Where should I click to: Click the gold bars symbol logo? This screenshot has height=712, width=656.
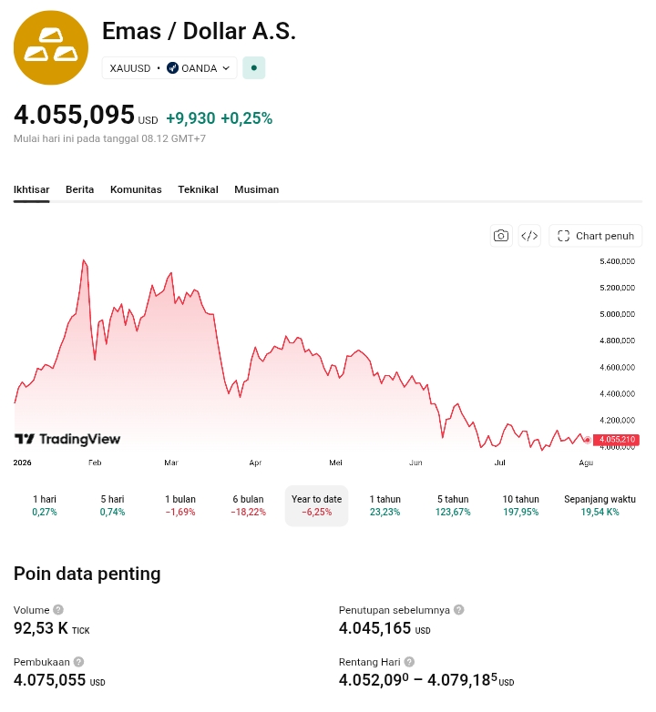[x=51, y=47]
